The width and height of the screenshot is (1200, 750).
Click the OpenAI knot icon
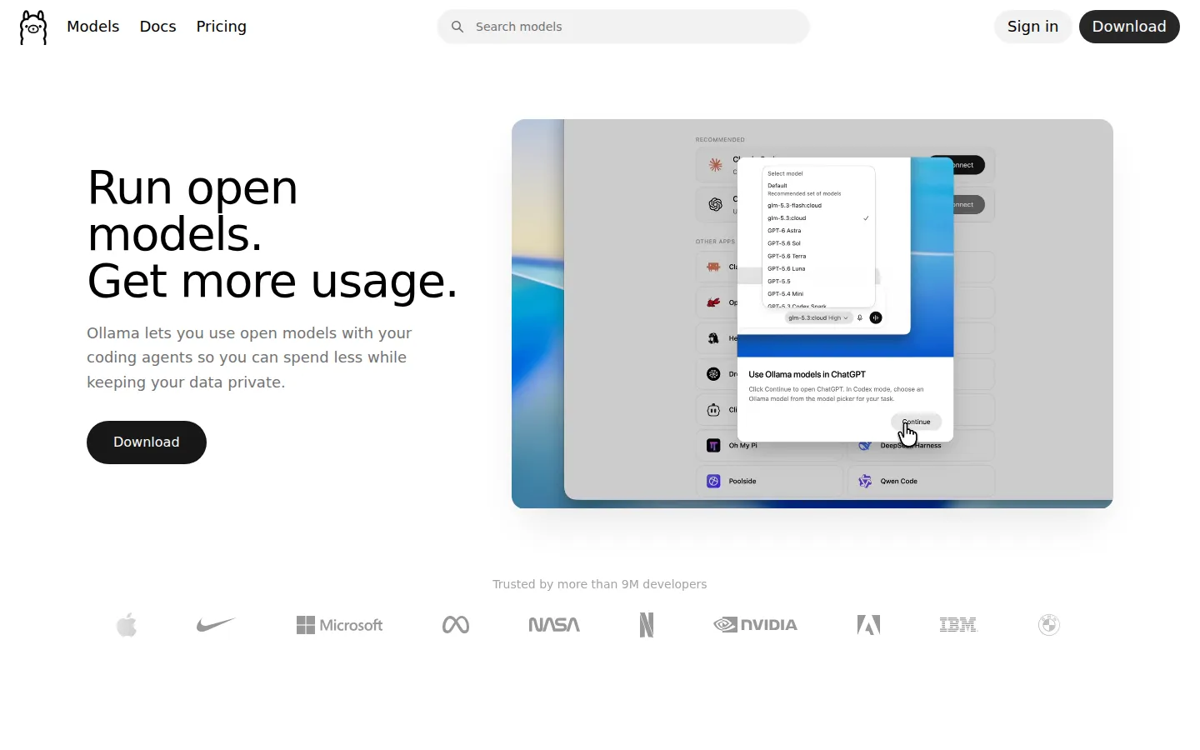tap(715, 204)
